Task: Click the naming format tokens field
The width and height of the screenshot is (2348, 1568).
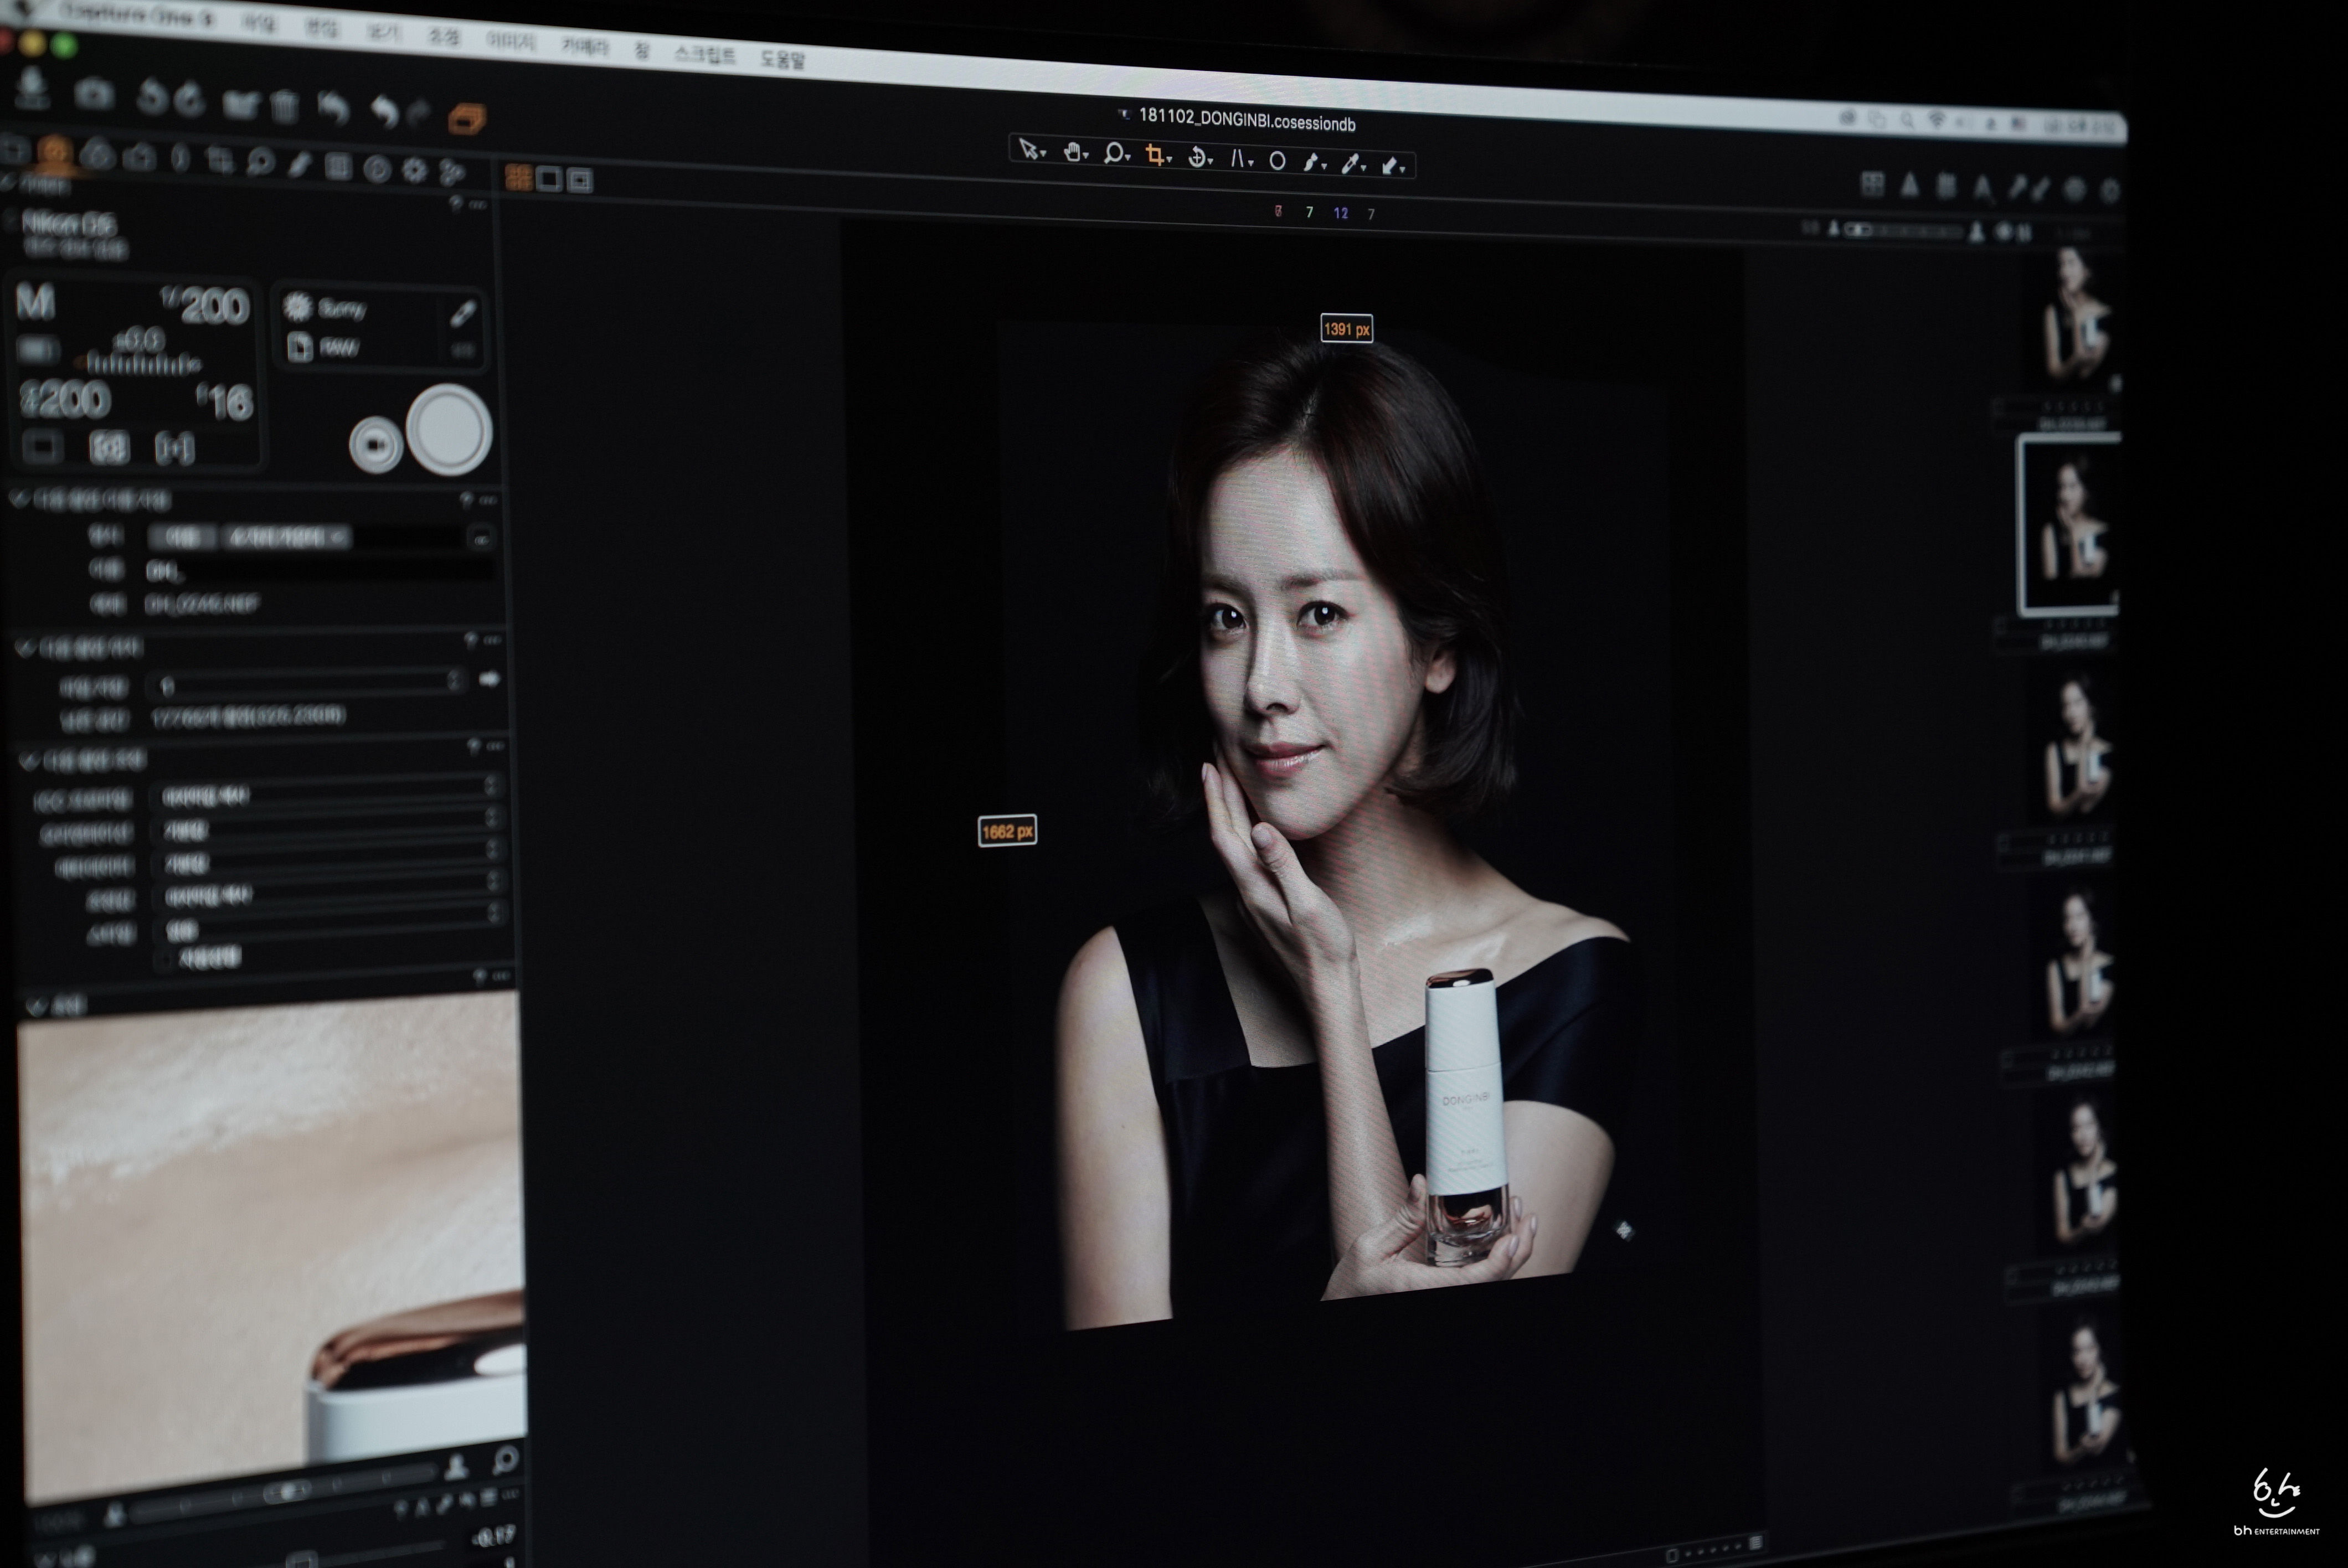Action: (x=307, y=537)
